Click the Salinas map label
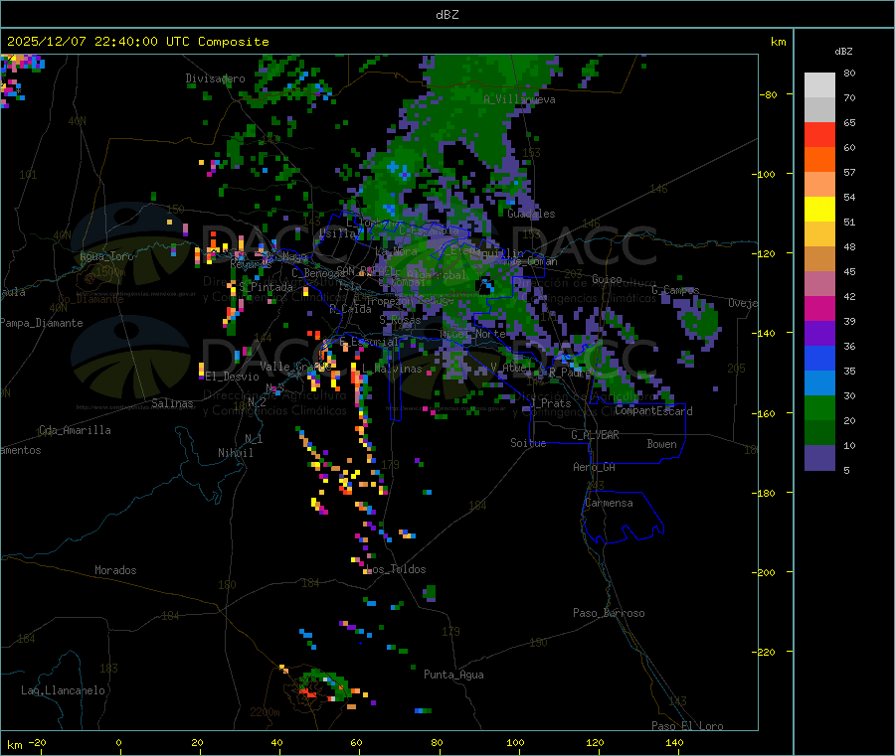The height and width of the screenshot is (756, 895). click(x=172, y=403)
